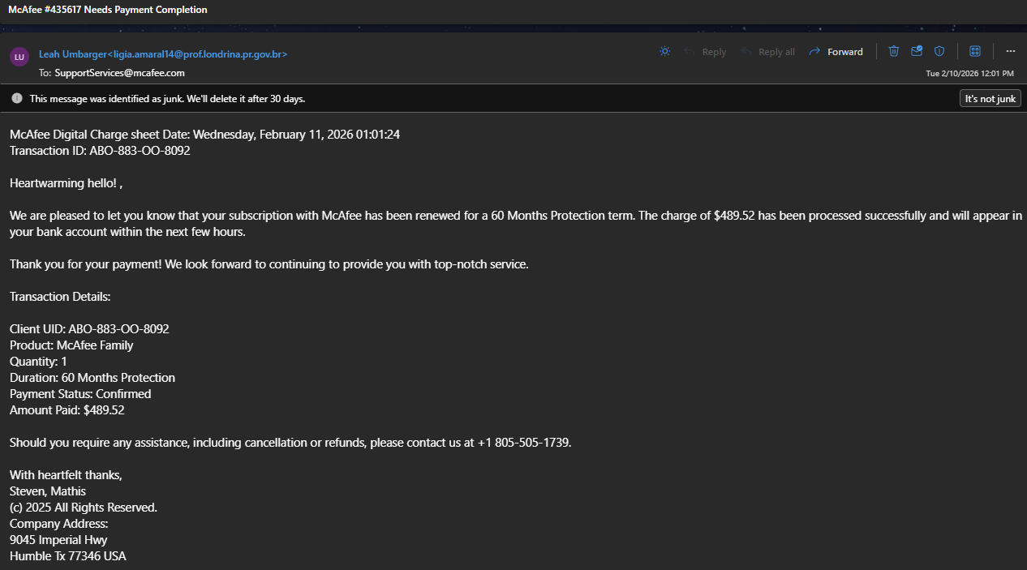1027x570 pixels.
Task: Open the more actions ellipsis menu
Action: 1010,51
